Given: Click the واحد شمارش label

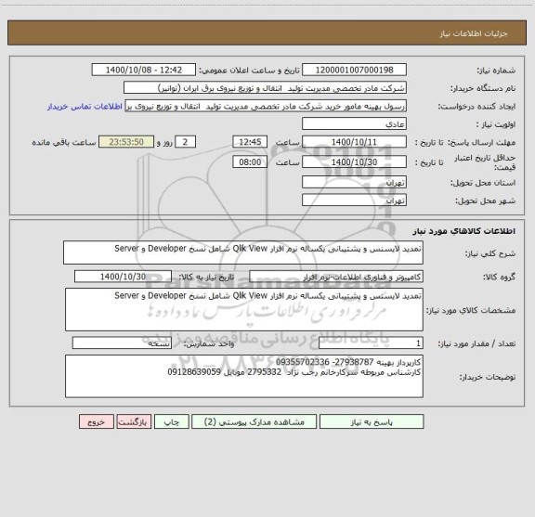Looking at the screenshot, I should [x=209, y=343].
